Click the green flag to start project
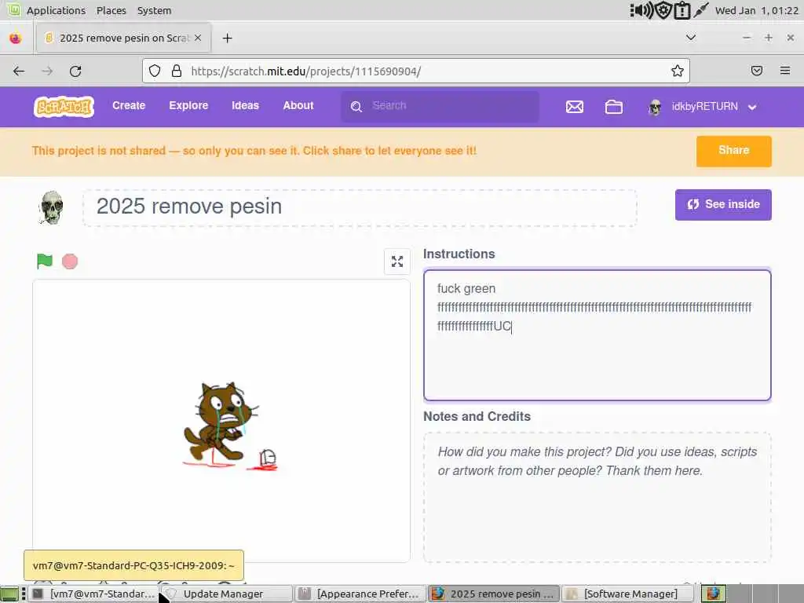 [45, 261]
